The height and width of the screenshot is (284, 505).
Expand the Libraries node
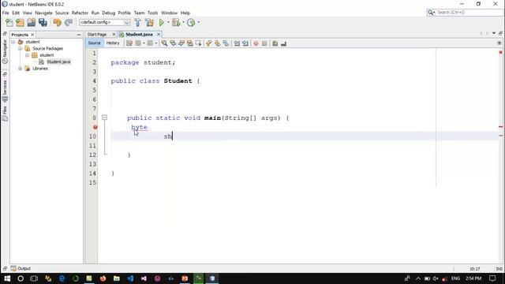(20, 69)
